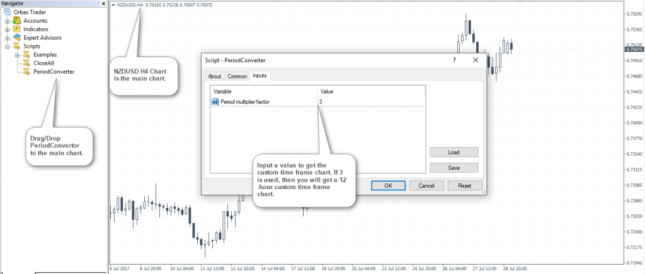The image size is (645, 274).
Task: Select the Inputs tab
Action: (260, 75)
